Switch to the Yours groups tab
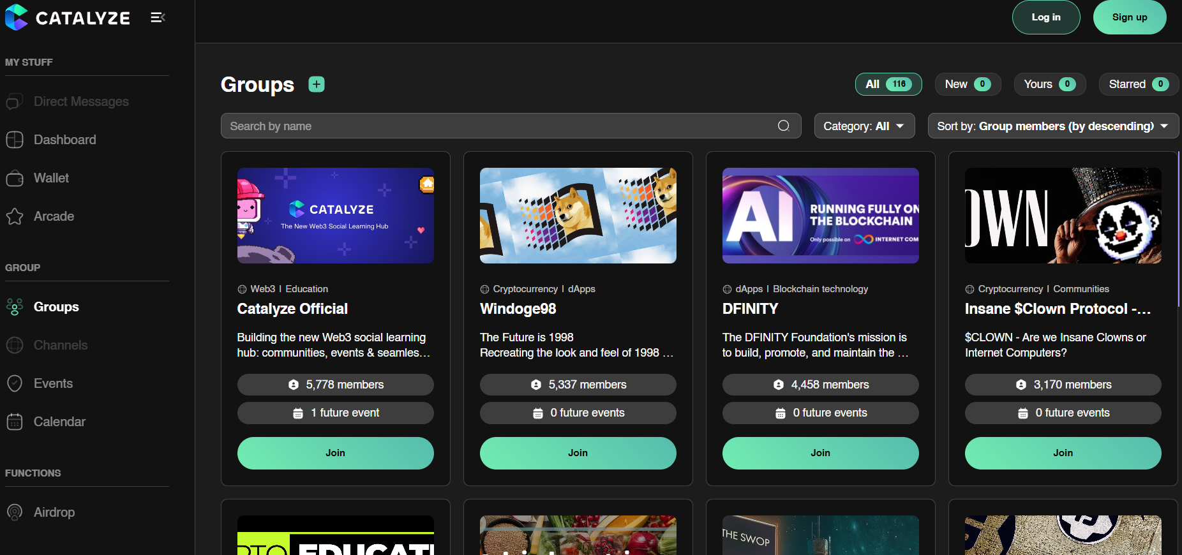Viewport: 1182px width, 555px height. [x=1050, y=84]
